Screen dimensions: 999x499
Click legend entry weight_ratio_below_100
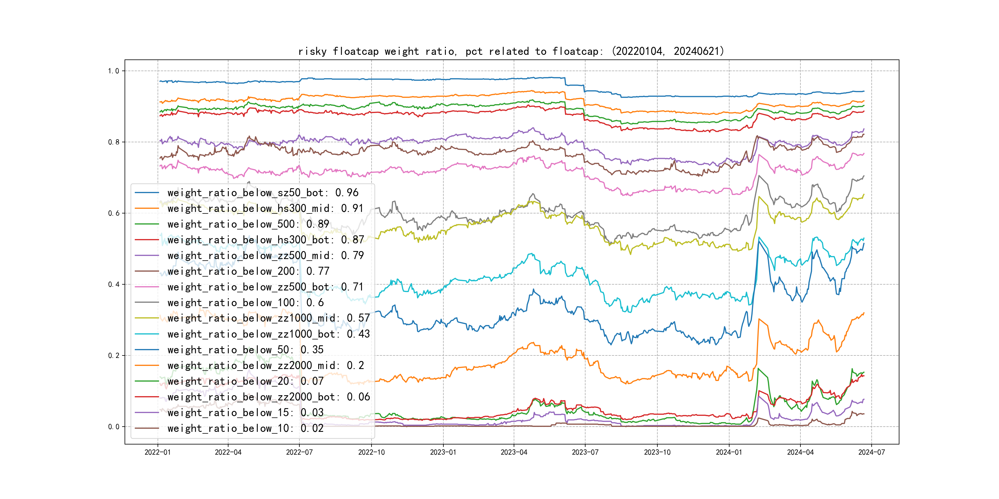tap(245, 302)
